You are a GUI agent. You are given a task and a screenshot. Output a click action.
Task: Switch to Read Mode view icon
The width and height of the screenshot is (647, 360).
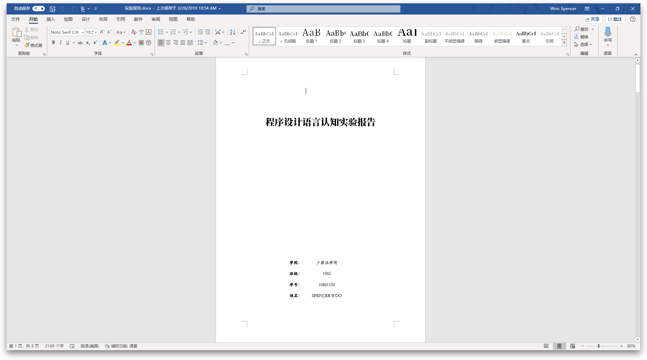pyautogui.click(x=546, y=346)
